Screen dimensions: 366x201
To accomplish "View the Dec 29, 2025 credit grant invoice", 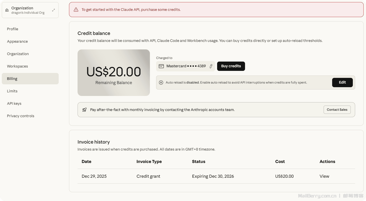I will [324, 176].
